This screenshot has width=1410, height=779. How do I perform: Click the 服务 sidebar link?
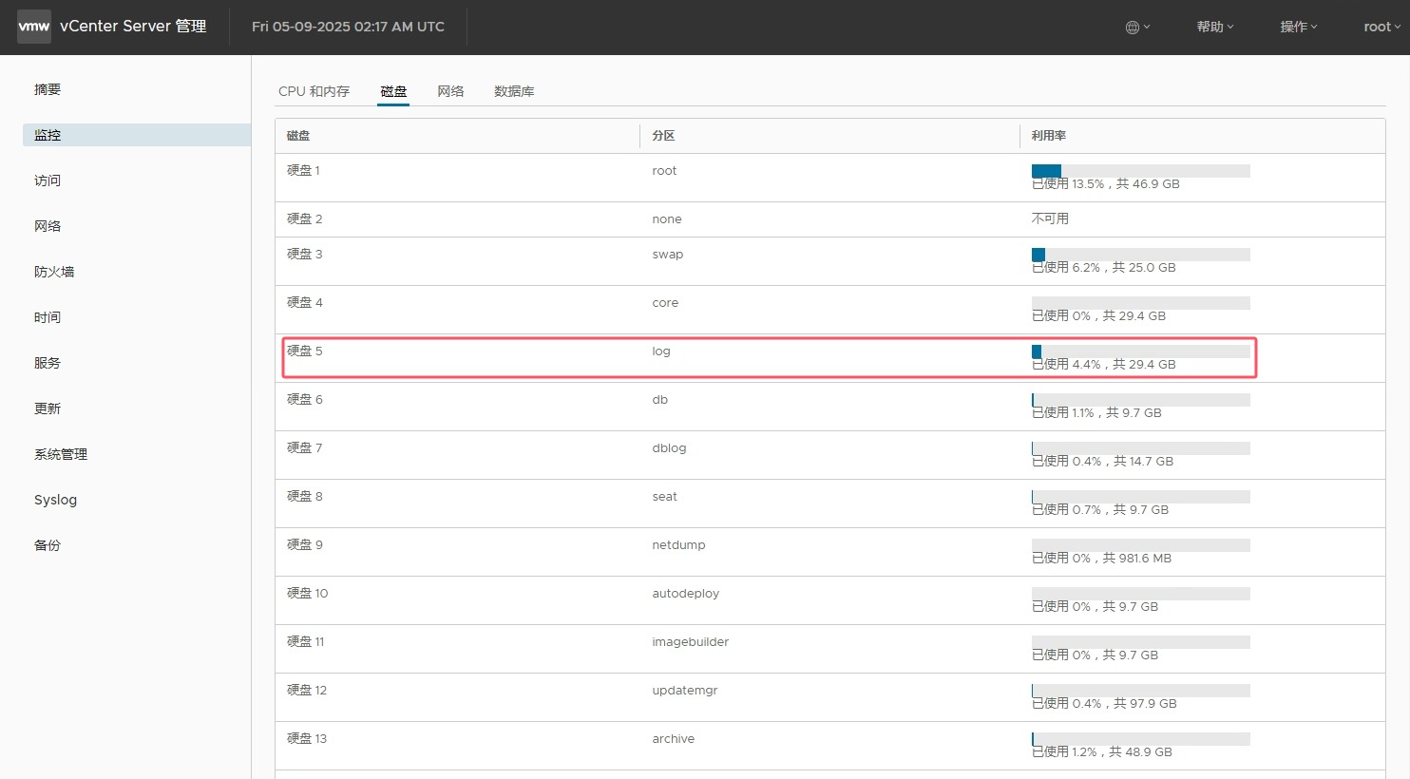coord(48,363)
